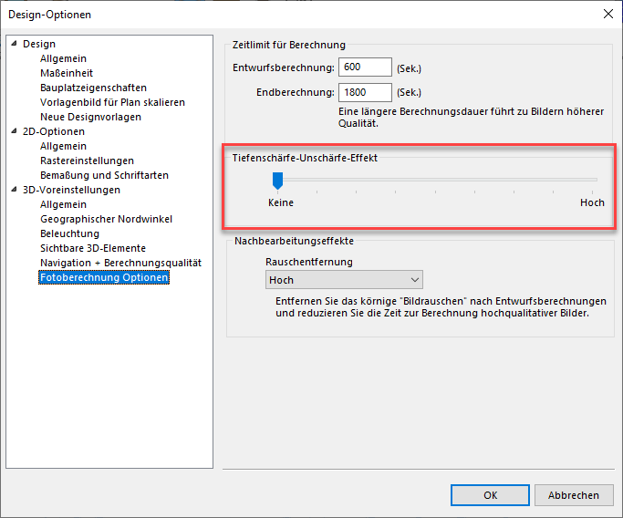Select Geographischer Nordwinkel item
The height and width of the screenshot is (518, 623).
tap(106, 219)
